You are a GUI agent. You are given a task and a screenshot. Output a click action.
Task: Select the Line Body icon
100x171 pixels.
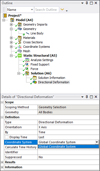tap(27, 33)
